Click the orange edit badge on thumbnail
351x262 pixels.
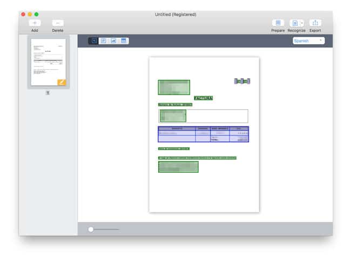point(62,82)
